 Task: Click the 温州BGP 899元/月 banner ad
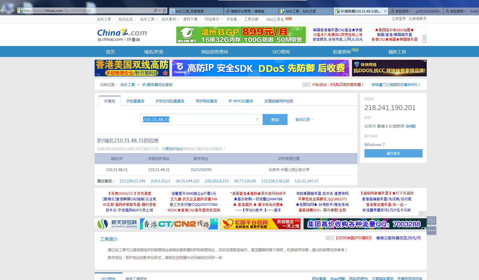tap(241, 35)
